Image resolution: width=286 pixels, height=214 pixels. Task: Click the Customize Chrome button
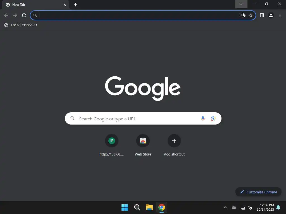point(258,192)
